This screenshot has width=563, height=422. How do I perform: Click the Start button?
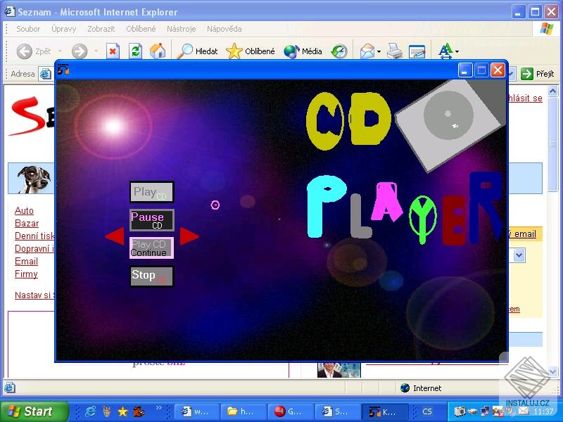34,411
